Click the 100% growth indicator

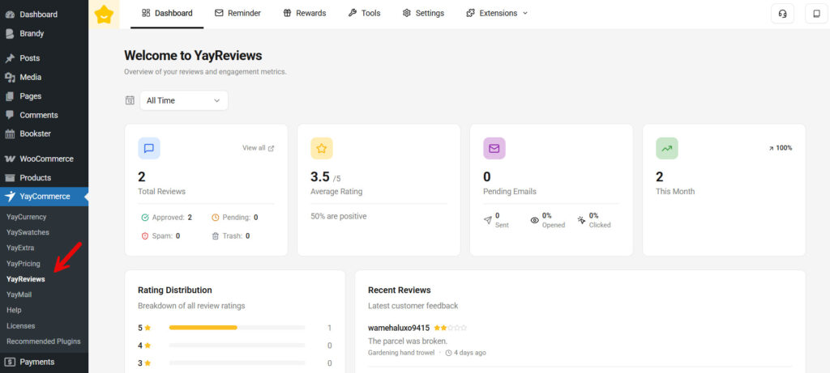pos(781,148)
